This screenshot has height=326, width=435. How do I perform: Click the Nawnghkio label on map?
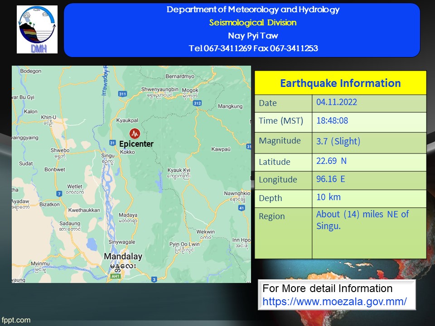click(x=237, y=193)
